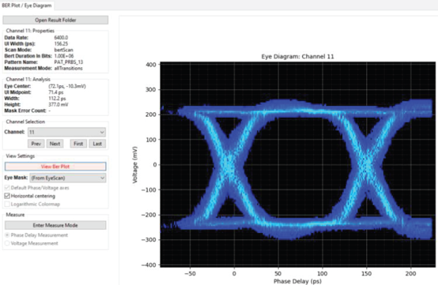The width and height of the screenshot is (438, 285).
Task: Click the Data Rate value 6400.0
Action: click(x=61, y=38)
